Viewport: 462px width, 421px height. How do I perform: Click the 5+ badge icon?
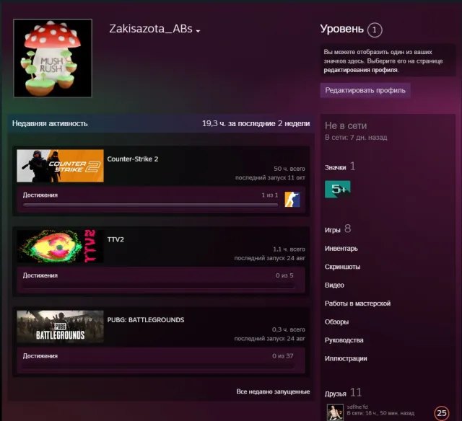338,189
